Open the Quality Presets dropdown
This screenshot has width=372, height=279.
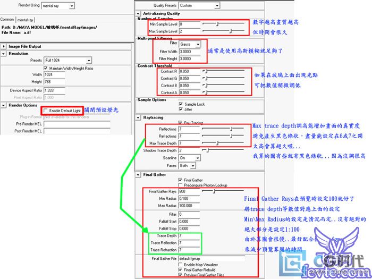click(199, 5)
